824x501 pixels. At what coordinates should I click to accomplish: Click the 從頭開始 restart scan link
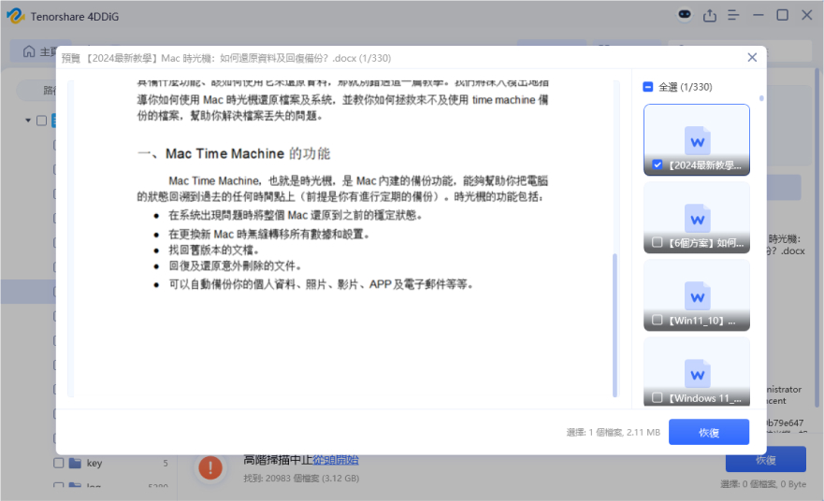[x=335, y=460]
